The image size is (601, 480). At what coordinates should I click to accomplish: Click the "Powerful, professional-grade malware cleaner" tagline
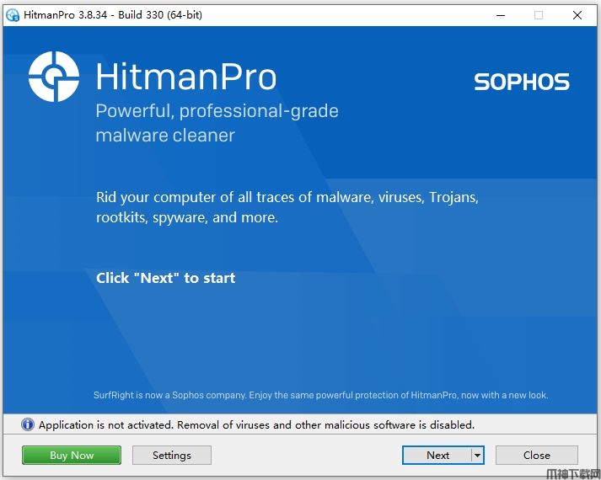click(x=216, y=123)
